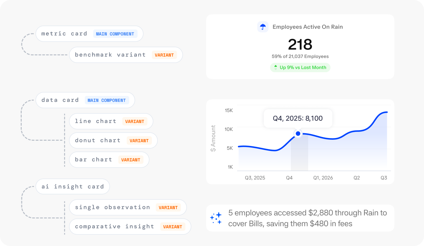Click the "Employees Active On Rain" title
424x246 pixels.
[308, 27]
